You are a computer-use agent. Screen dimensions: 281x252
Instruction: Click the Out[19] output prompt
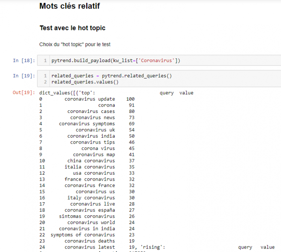(x=24, y=93)
